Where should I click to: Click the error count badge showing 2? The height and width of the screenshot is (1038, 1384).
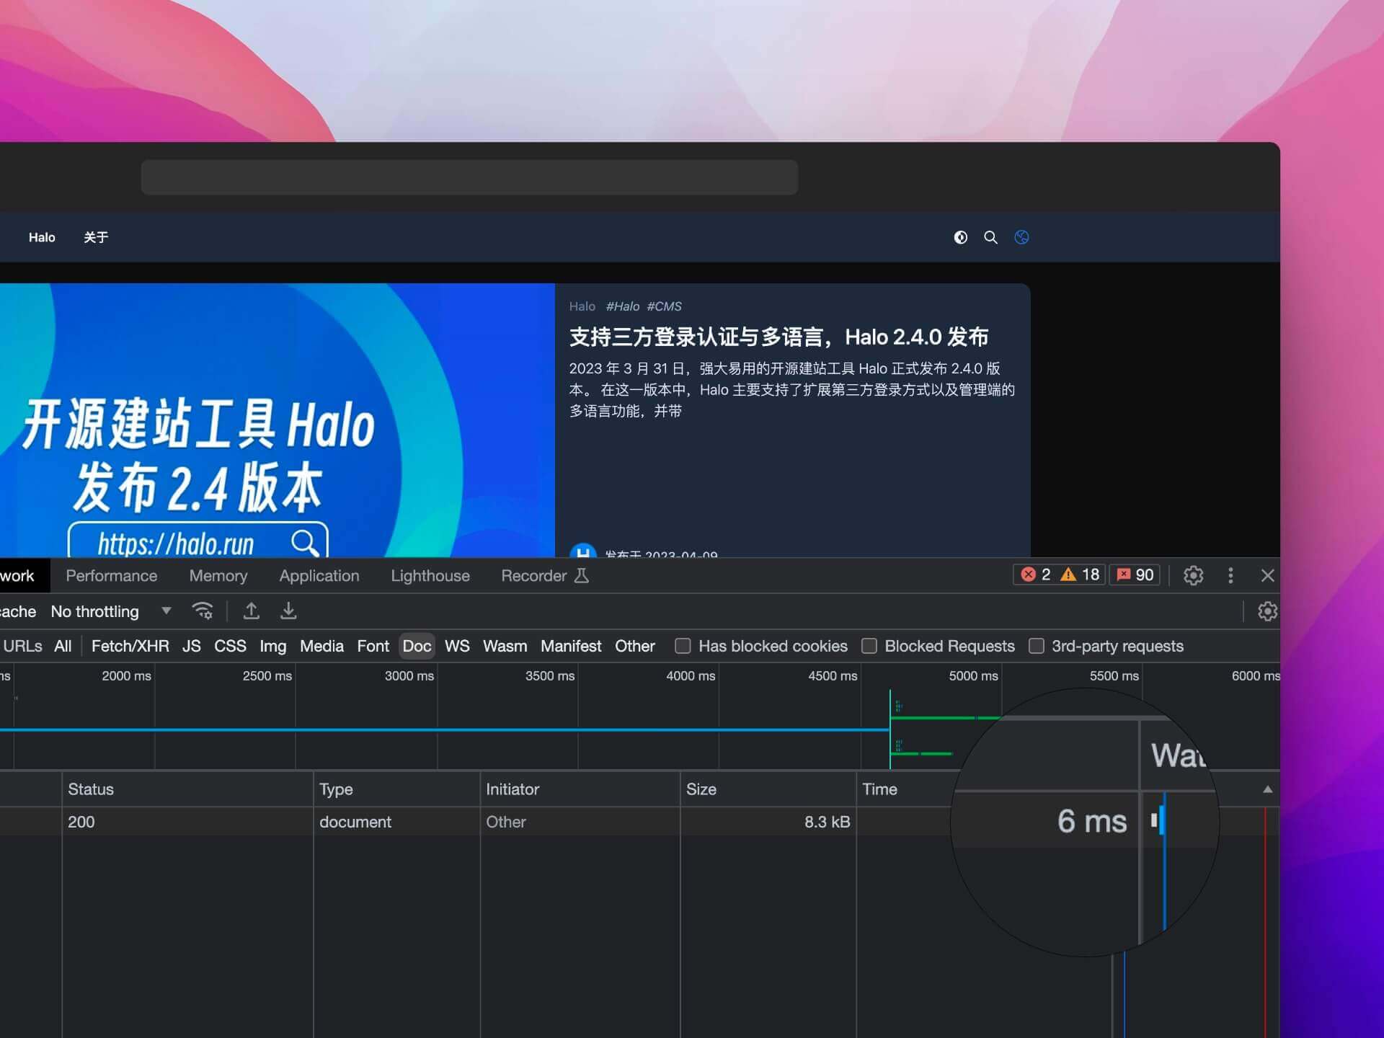point(1037,575)
